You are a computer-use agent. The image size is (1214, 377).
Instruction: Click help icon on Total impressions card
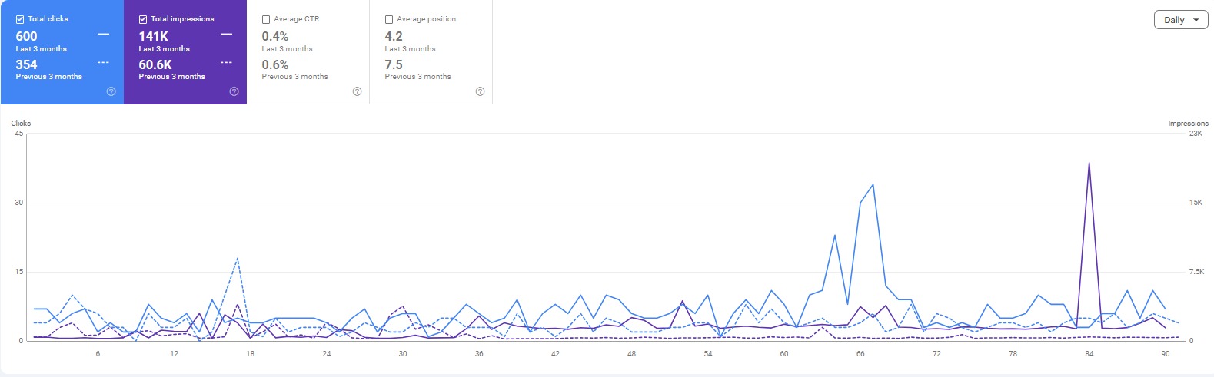(x=234, y=91)
